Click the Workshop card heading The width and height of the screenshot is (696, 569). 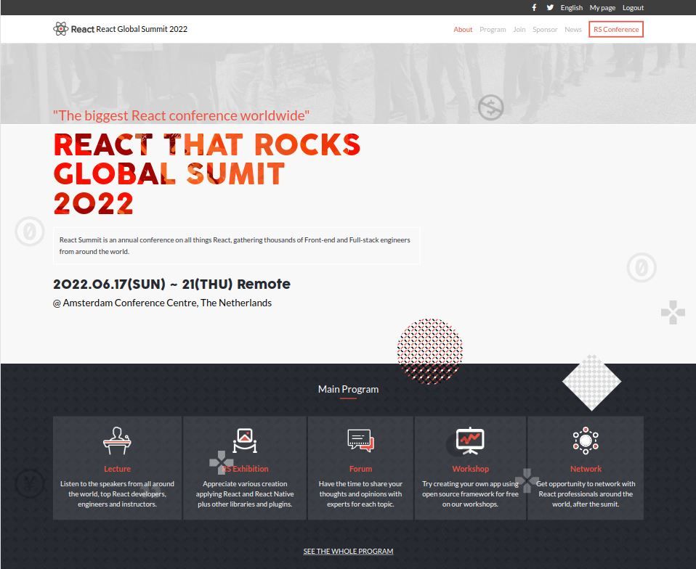point(471,469)
